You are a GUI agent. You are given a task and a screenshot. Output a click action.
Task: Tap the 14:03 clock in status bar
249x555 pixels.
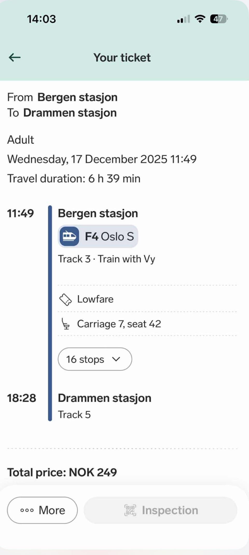[x=41, y=19]
